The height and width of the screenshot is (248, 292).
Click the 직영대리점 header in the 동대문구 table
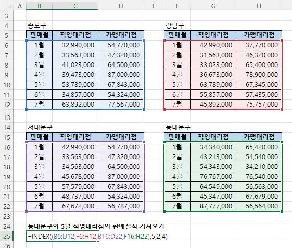coord(213,137)
